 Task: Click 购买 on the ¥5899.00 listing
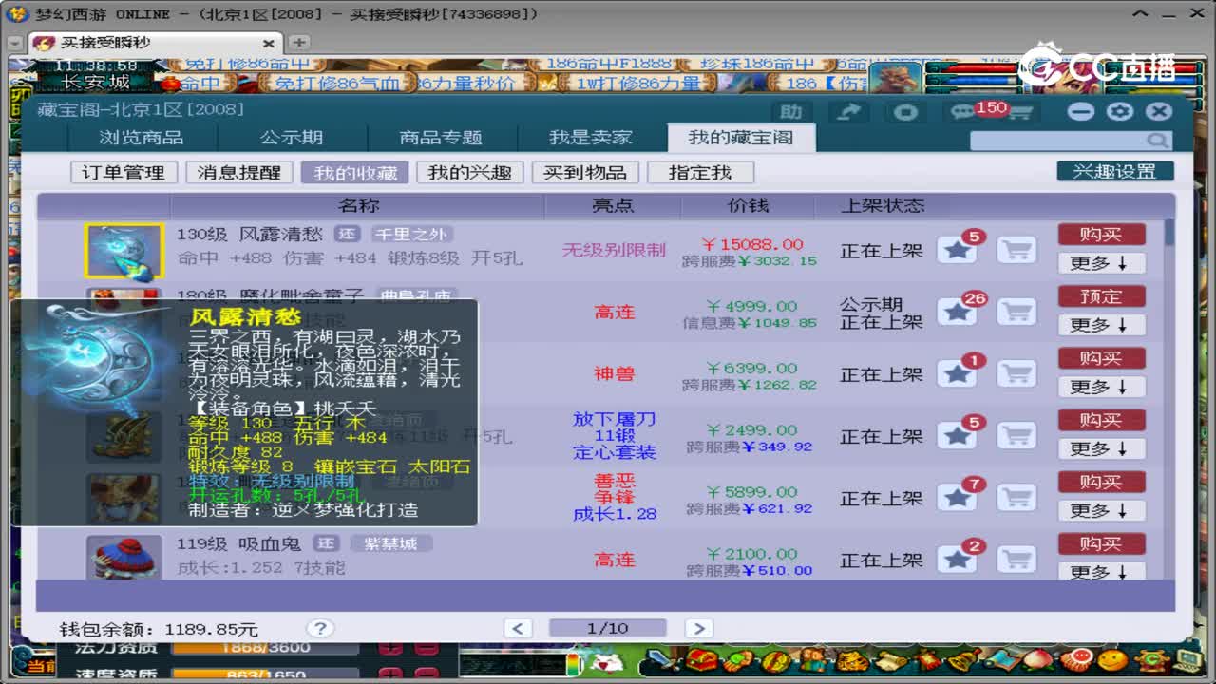[x=1101, y=481]
